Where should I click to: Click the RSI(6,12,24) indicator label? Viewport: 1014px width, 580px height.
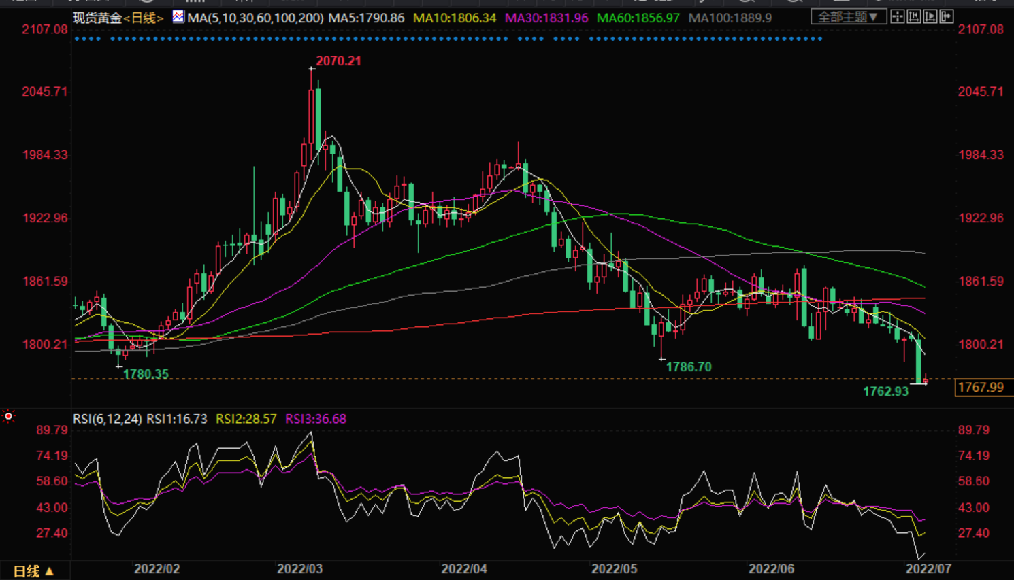pos(108,419)
